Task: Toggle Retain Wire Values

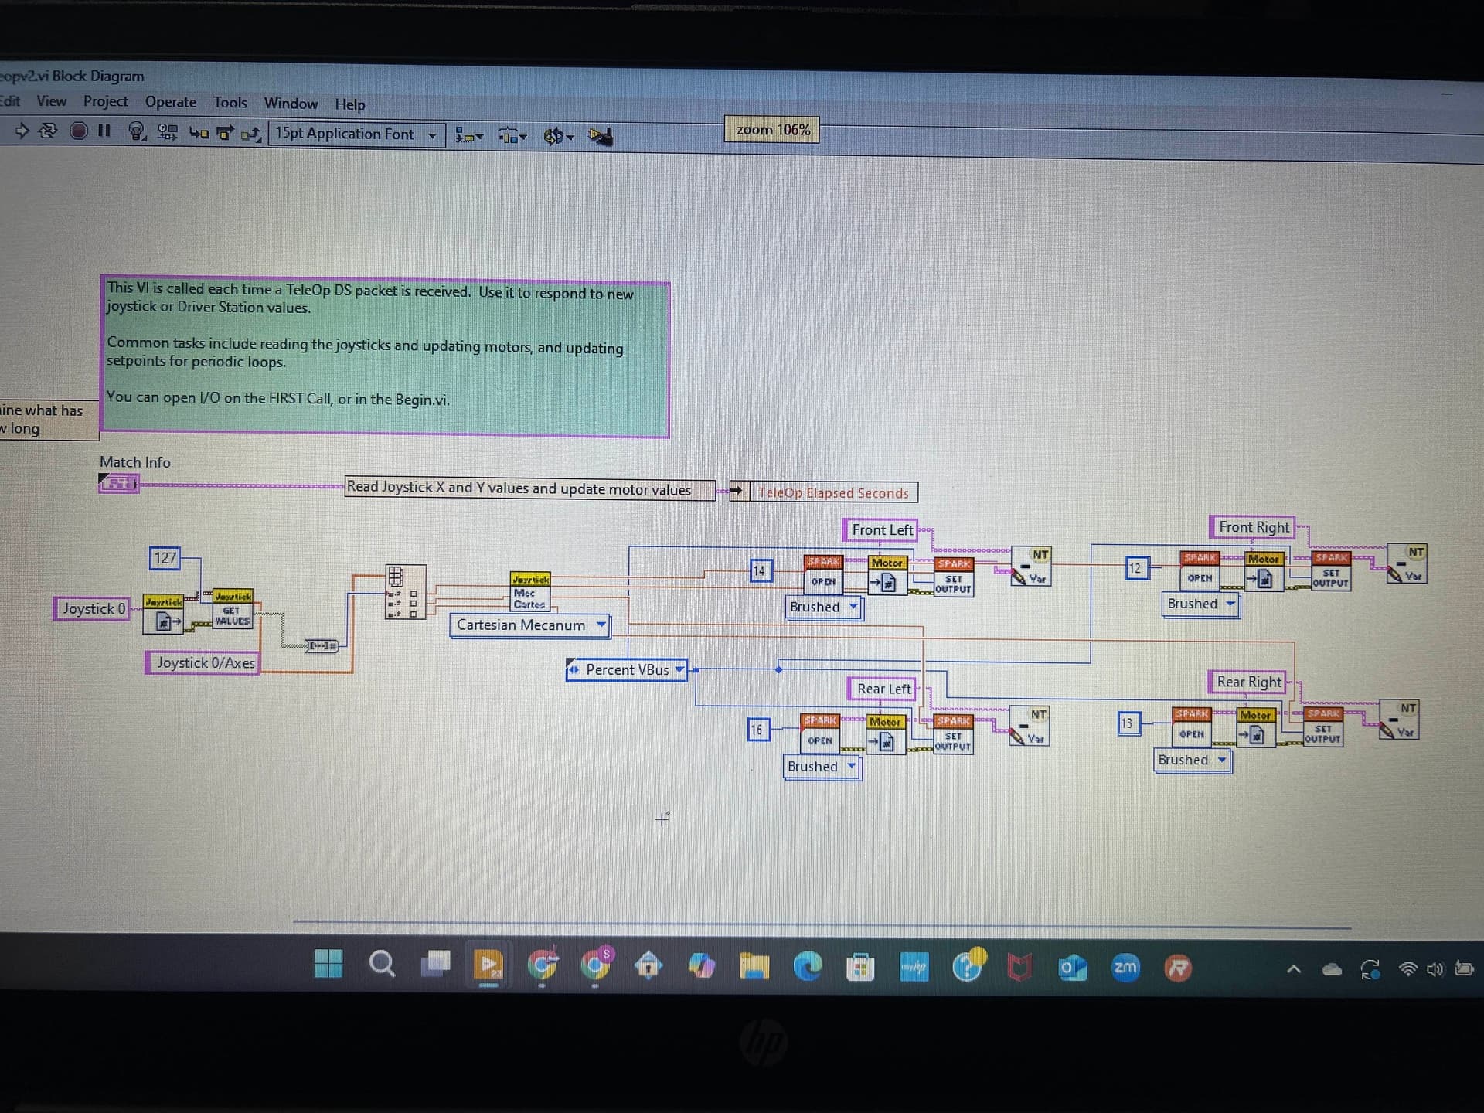Action: [167, 133]
